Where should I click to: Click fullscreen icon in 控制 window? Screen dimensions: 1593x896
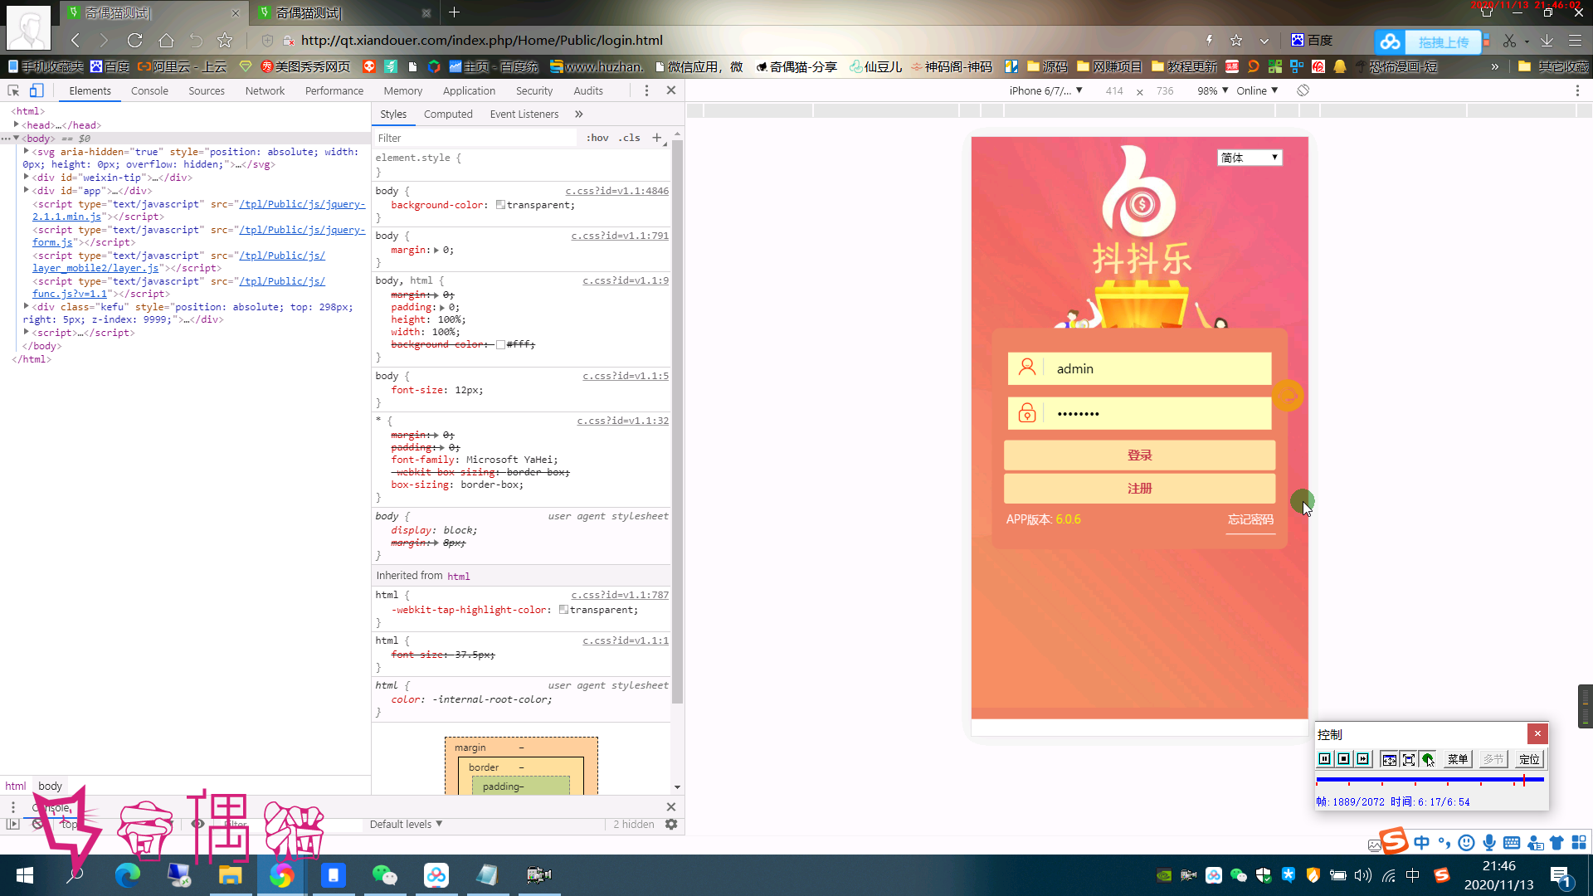point(1408,759)
